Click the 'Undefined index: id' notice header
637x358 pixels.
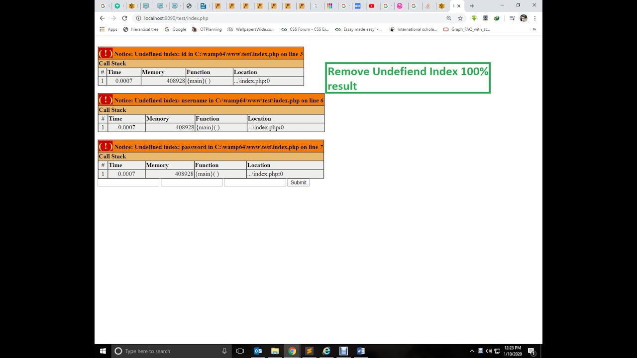click(201, 54)
